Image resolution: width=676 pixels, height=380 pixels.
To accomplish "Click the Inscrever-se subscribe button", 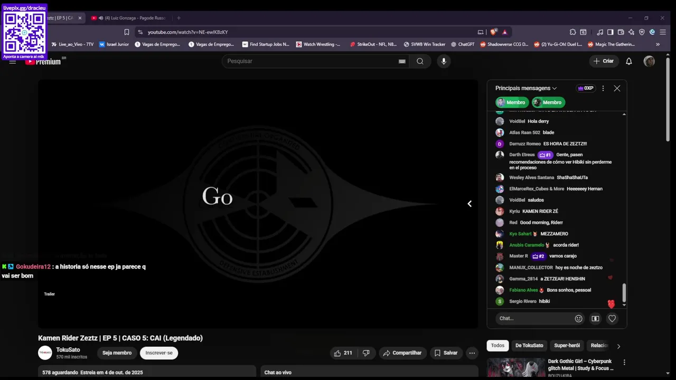I will pos(159,353).
